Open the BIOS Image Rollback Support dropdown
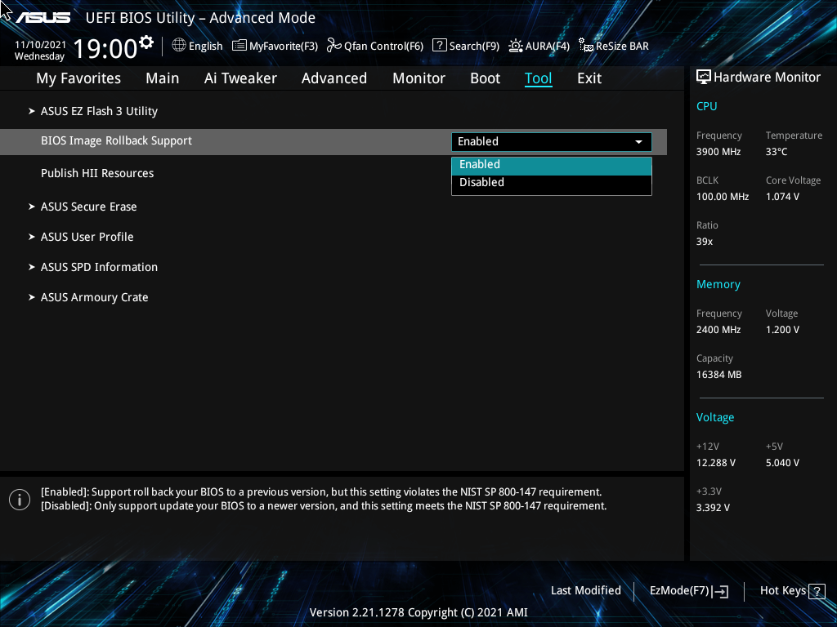837x627 pixels. pyautogui.click(x=552, y=142)
